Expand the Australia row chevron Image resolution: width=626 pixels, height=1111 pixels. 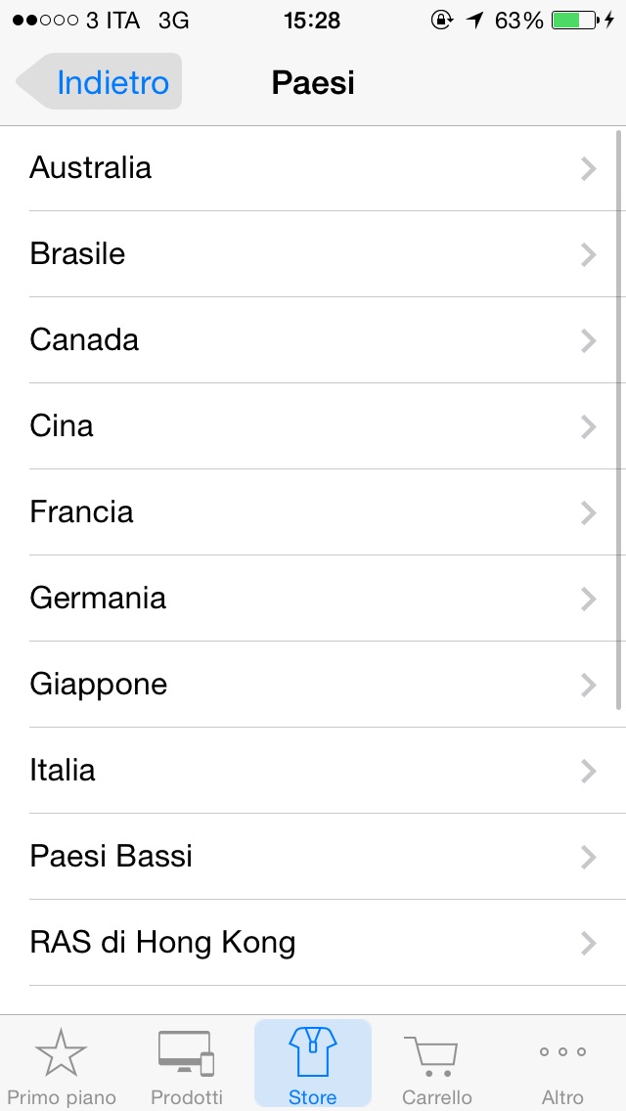point(588,168)
